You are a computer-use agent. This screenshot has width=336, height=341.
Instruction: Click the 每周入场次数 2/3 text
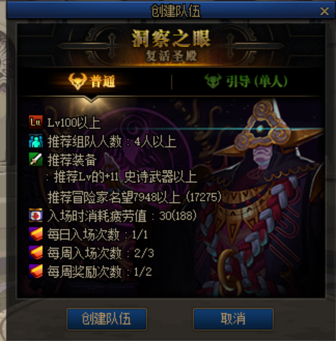[x=101, y=253]
